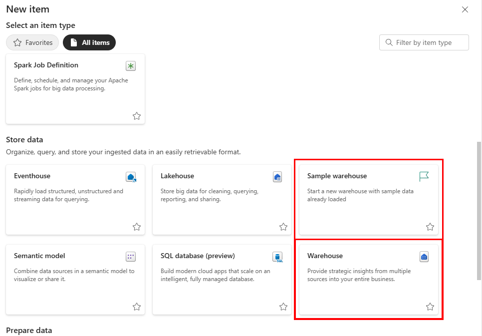Focus the Filter by item type field

(x=424, y=42)
